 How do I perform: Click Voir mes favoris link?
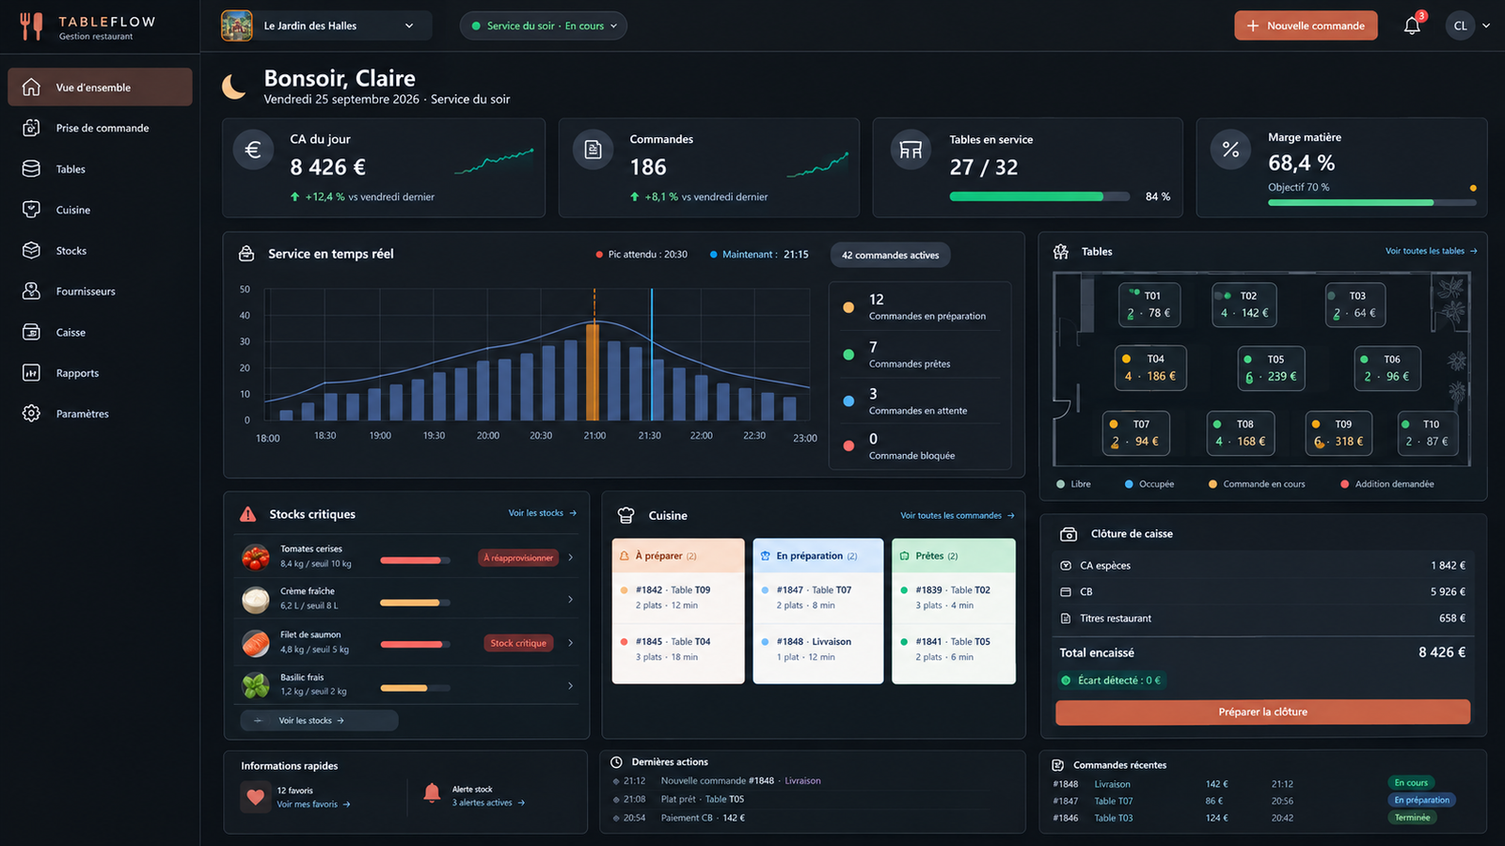[313, 805]
